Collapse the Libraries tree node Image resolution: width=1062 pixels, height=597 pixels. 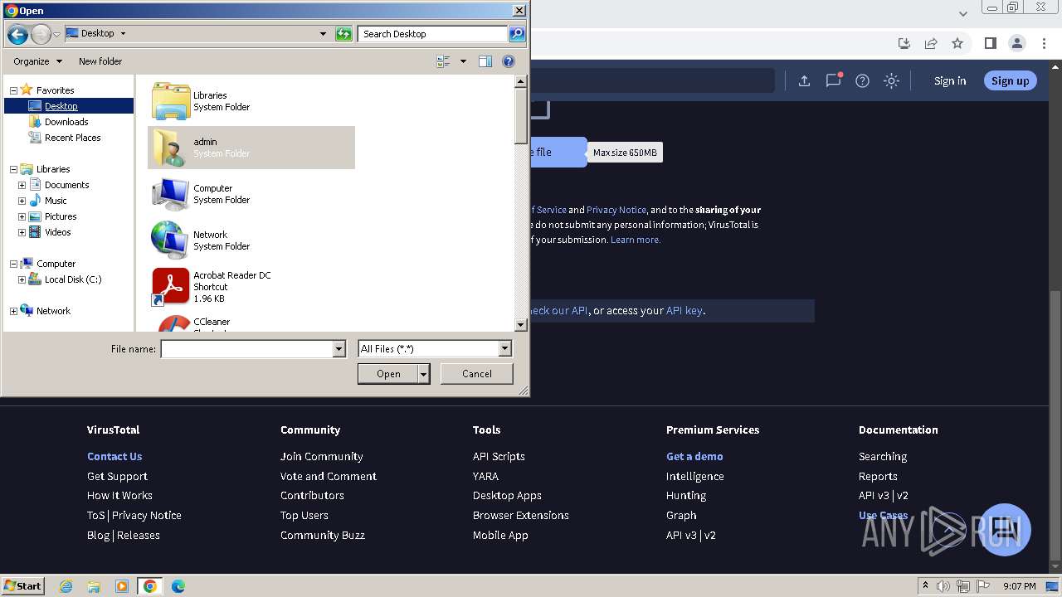[13, 169]
